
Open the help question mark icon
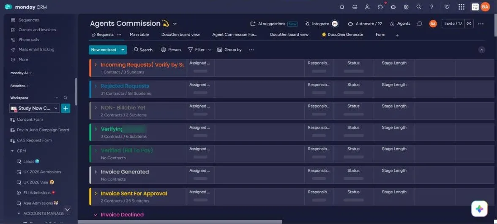pos(432,7)
